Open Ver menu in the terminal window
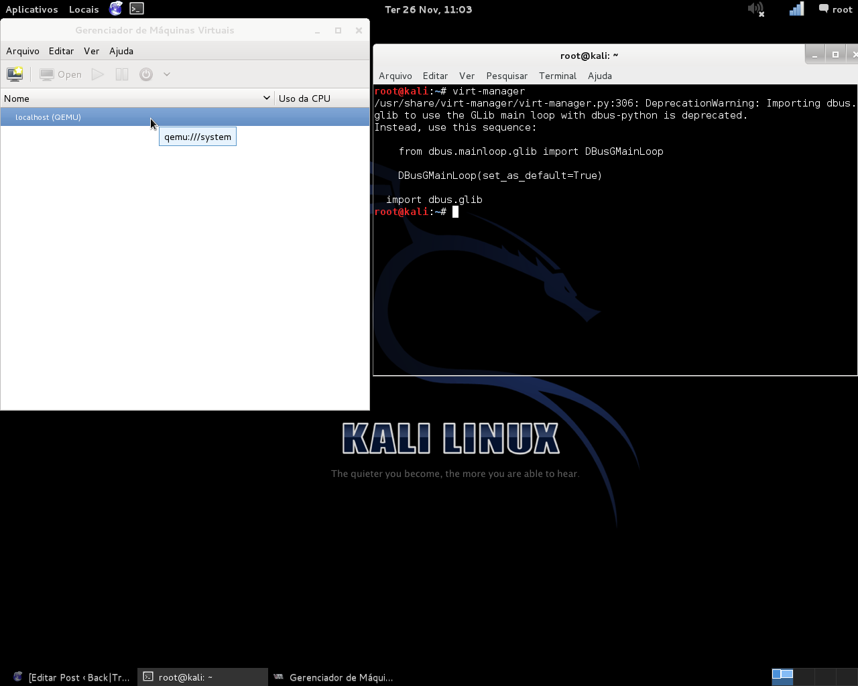Screen dimensions: 858x686 tap(467, 76)
